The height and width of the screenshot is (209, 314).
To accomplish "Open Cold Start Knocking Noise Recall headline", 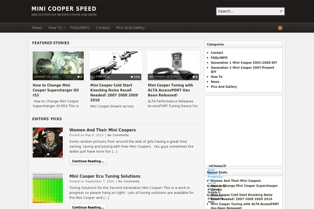I will tap(114, 92).
